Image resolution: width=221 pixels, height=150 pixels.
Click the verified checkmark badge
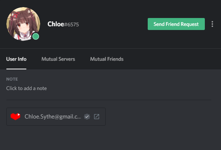tap(87, 117)
